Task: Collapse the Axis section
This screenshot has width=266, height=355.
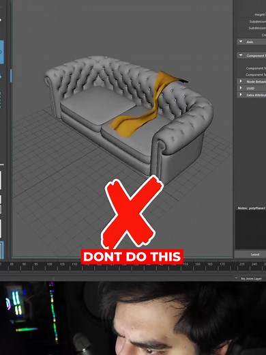Action: coord(241,42)
